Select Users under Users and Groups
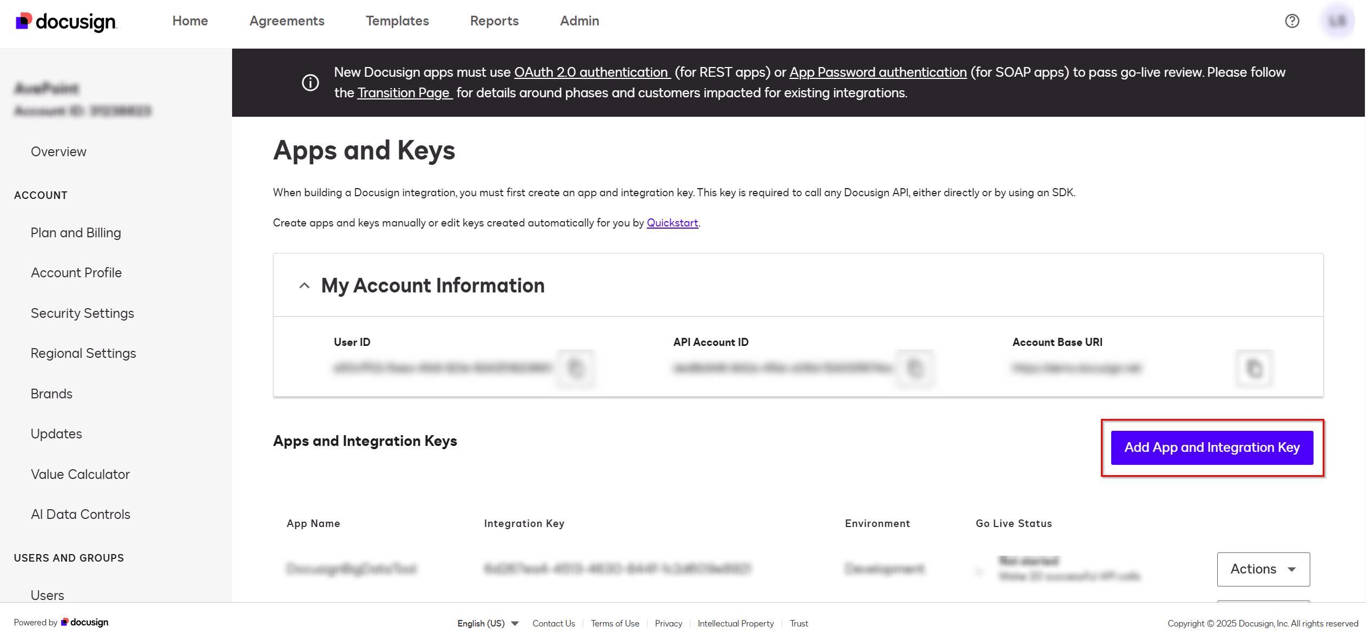The image size is (1366, 640). pyautogui.click(x=47, y=595)
